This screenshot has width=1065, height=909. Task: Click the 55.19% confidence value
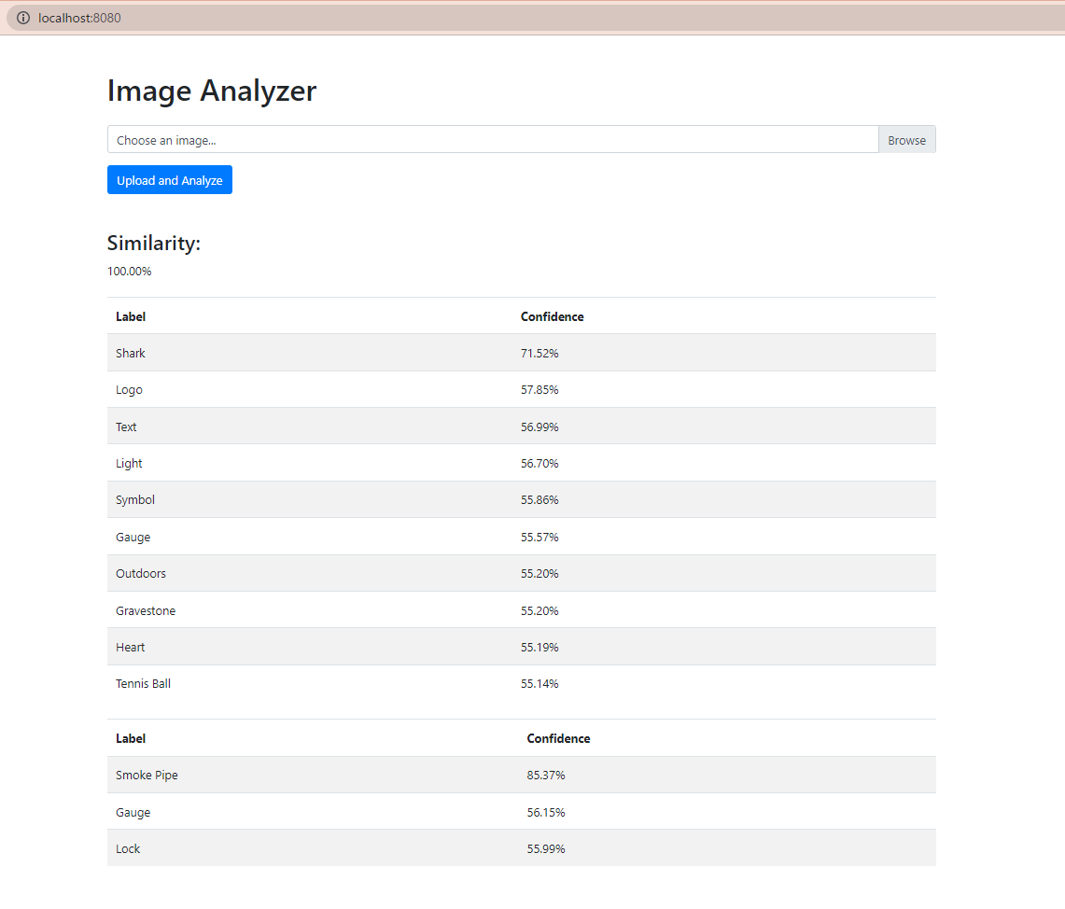tap(540, 647)
